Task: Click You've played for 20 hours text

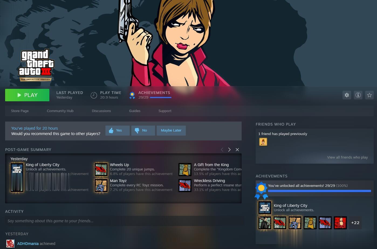Action: 35,128
